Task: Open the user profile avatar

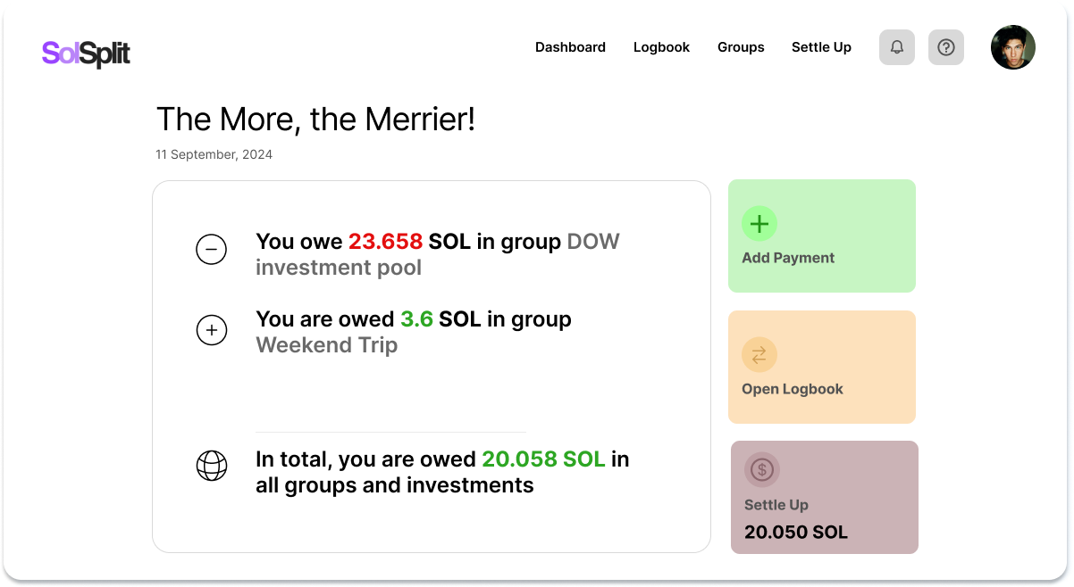Action: click(x=1012, y=47)
